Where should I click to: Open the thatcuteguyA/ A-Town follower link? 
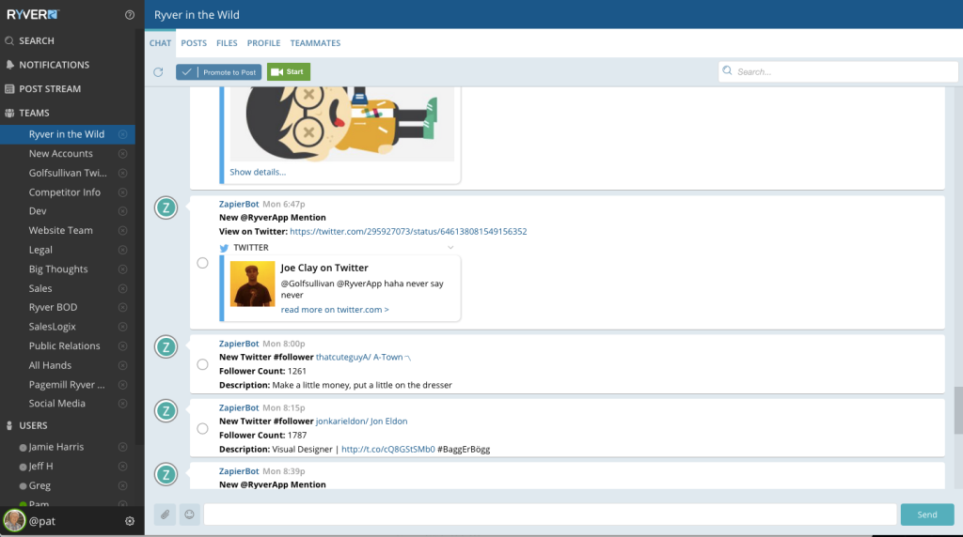pyautogui.click(x=363, y=358)
